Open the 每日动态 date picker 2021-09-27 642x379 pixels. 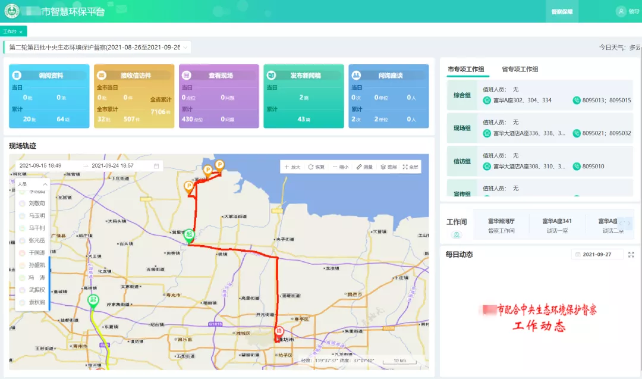coord(597,255)
